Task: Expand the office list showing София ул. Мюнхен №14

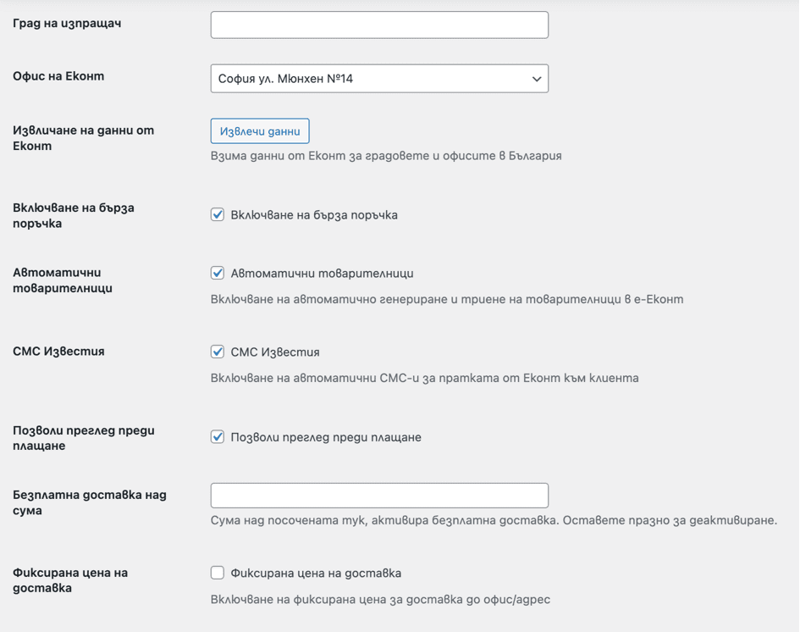Action: click(378, 78)
